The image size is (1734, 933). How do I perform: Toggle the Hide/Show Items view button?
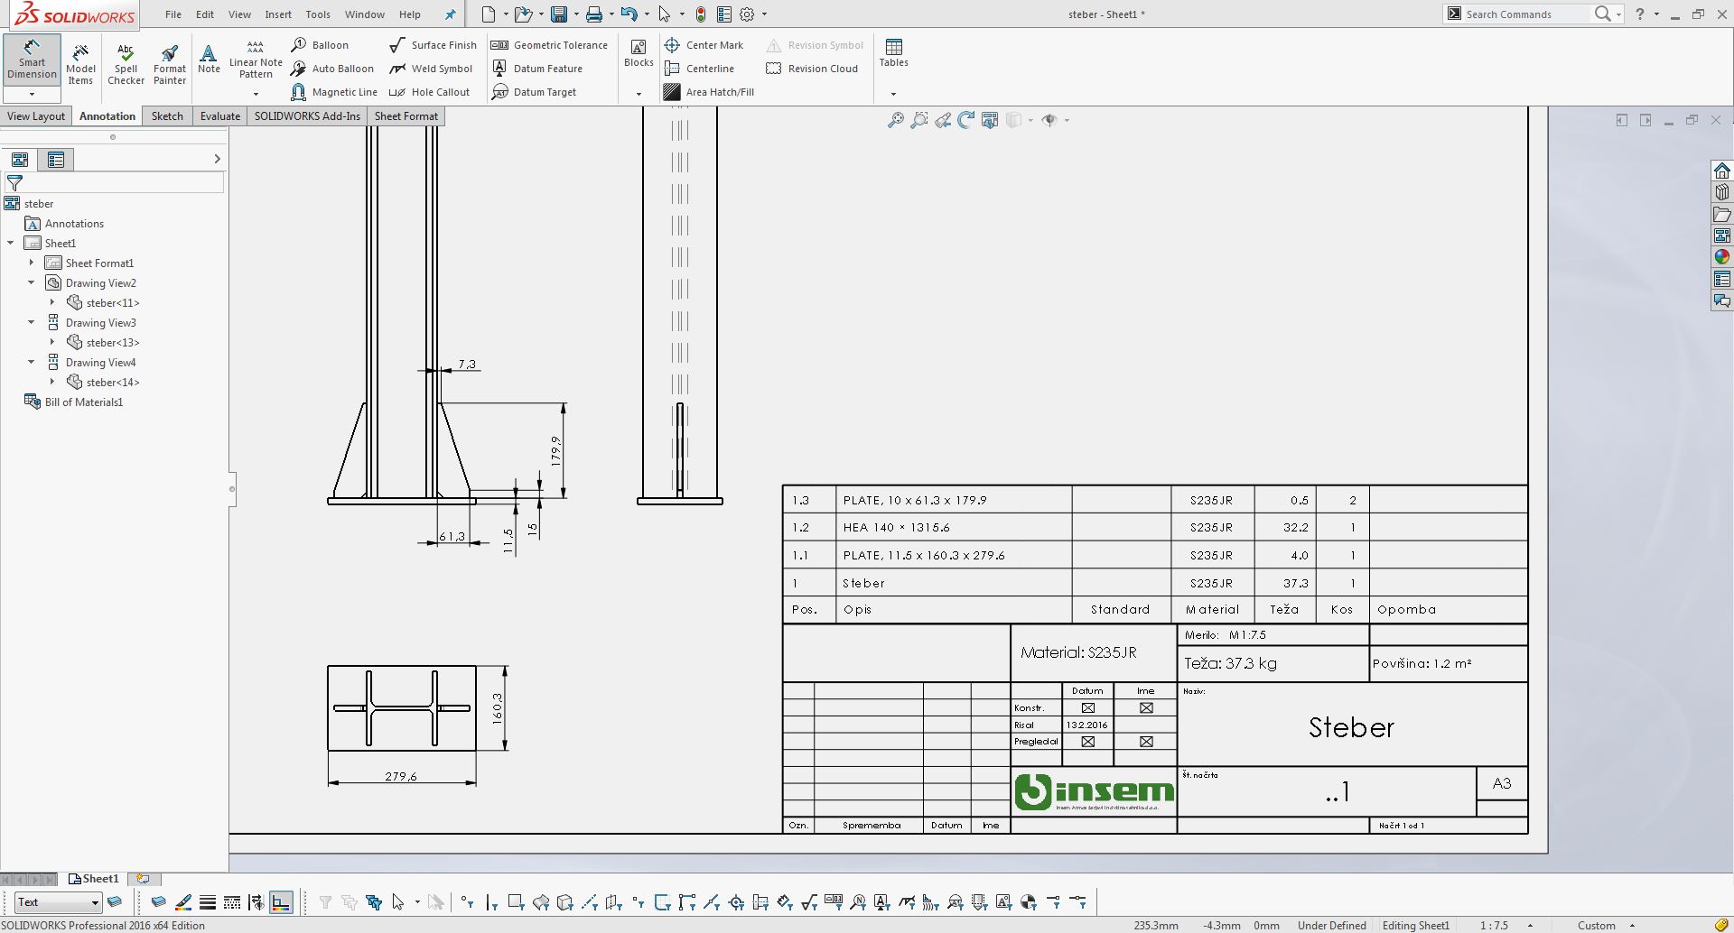[x=1049, y=120]
